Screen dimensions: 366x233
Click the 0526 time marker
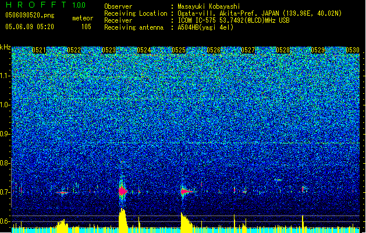[x=214, y=50]
